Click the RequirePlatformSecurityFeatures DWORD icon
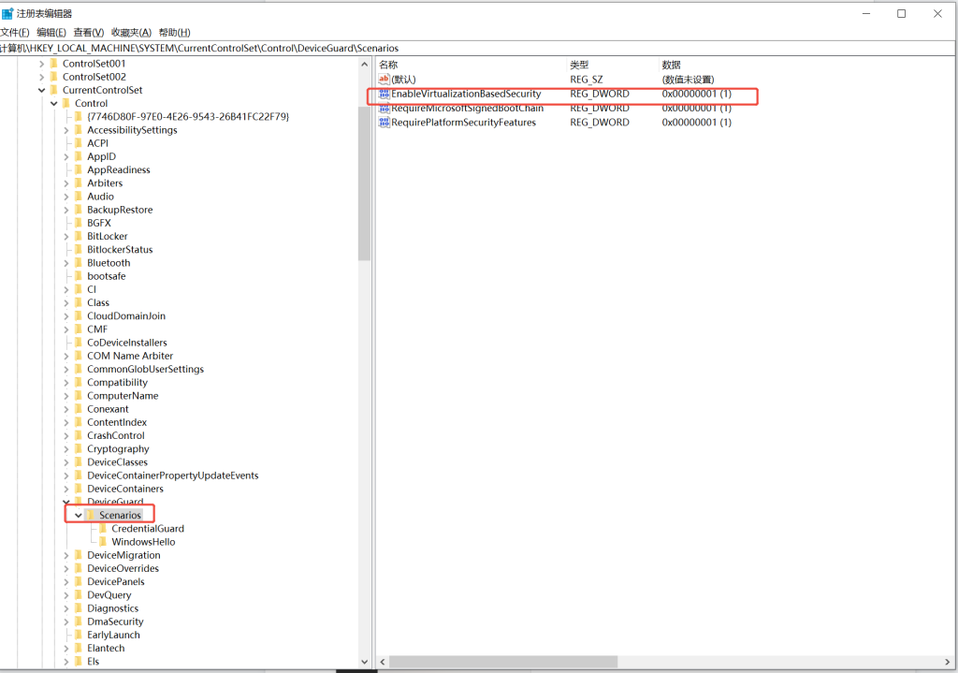This screenshot has width=958, height=673. click(x=384, y=123)
